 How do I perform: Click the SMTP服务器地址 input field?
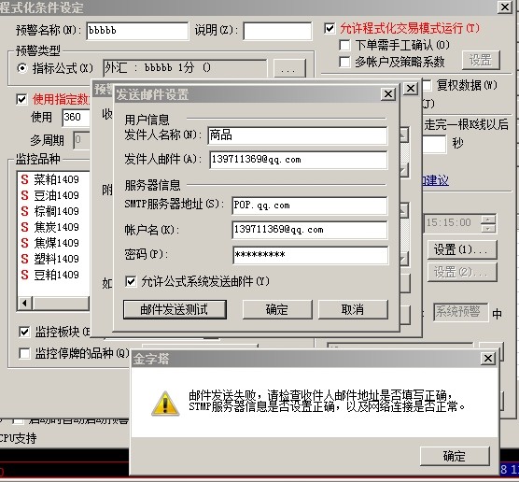point(310,206)
